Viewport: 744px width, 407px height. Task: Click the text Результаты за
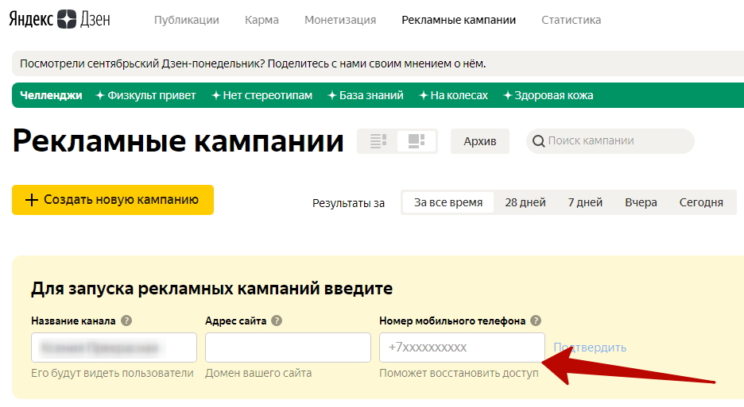click(348, 203)
